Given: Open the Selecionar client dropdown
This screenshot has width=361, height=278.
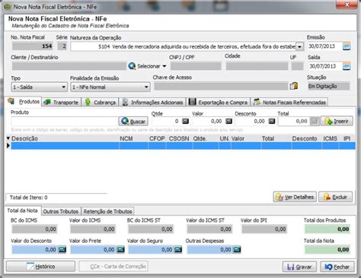Looking at the screenshot, I should click(x=147, y=66).
